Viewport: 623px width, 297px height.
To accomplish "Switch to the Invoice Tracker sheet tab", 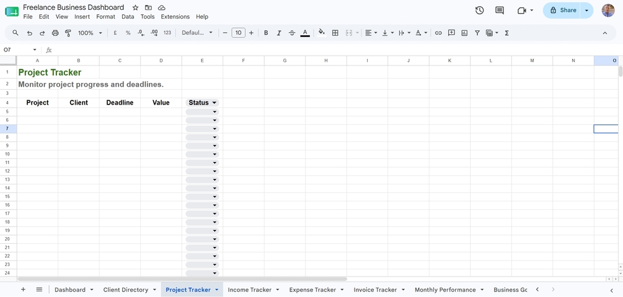I will pyautogui.click(x=375, y=290).
